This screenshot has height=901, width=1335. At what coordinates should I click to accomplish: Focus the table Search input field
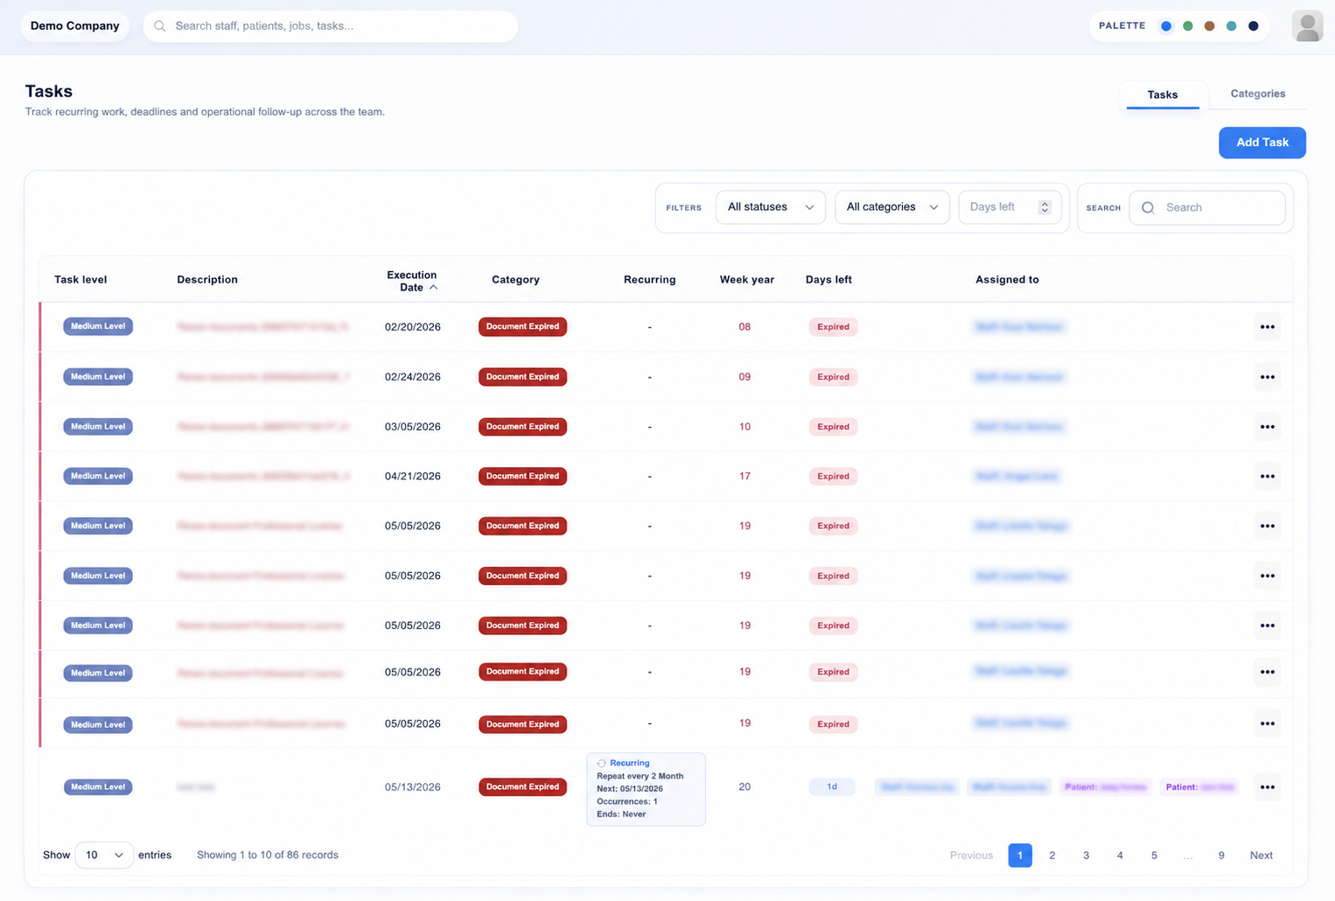[x=1207, y=208]
